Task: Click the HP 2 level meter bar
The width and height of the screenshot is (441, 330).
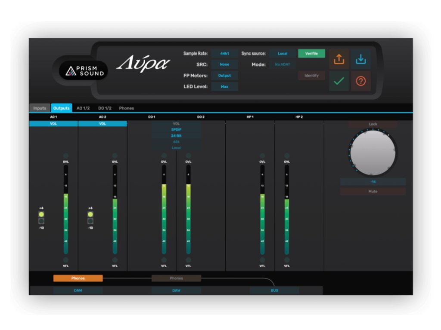Action: [x=287, y=209]
